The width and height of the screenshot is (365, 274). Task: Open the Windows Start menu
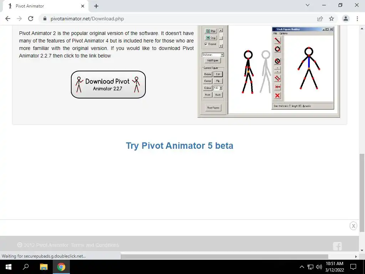coord(9,267)
